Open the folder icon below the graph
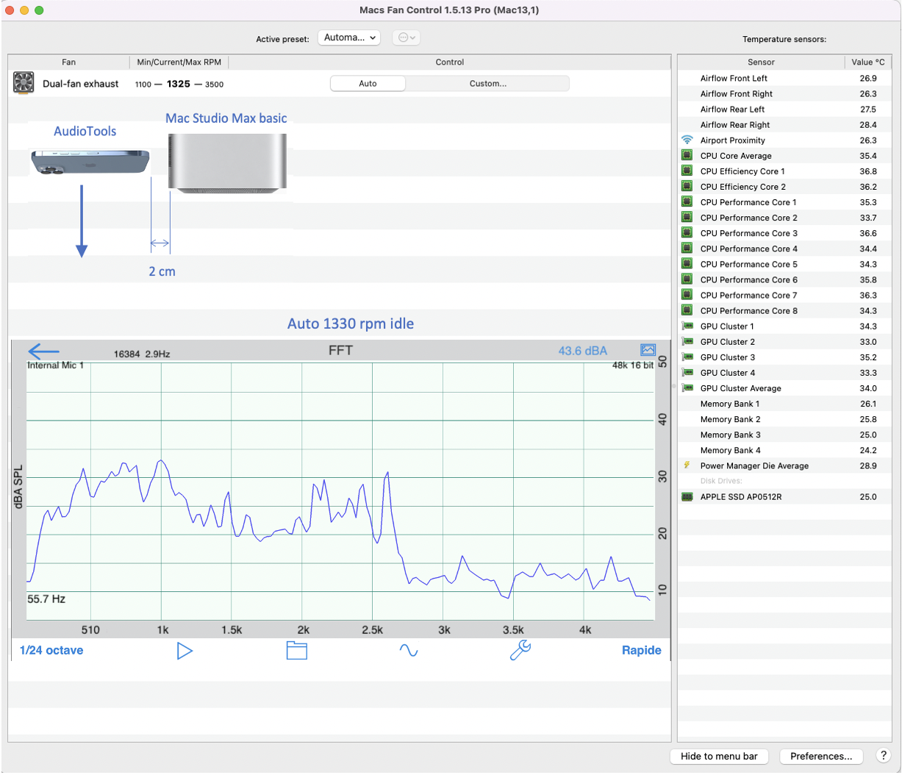This screenshot has height=775, width=902. point(297,650)
